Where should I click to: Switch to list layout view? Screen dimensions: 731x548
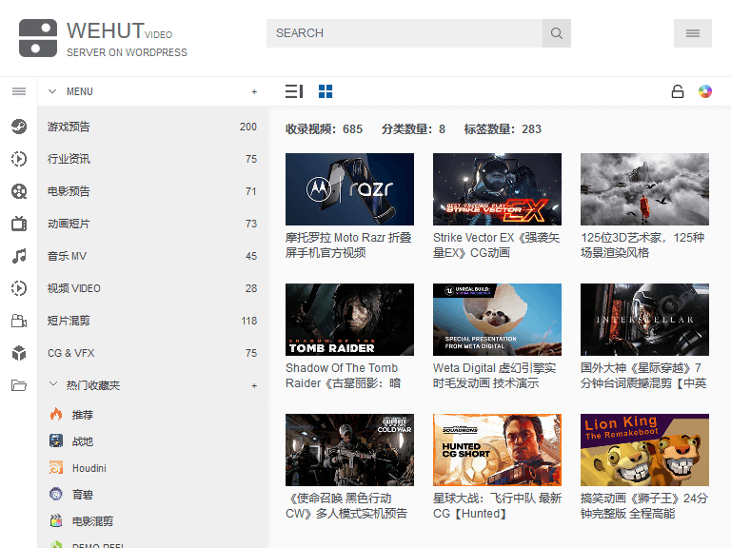coord(294,91)
